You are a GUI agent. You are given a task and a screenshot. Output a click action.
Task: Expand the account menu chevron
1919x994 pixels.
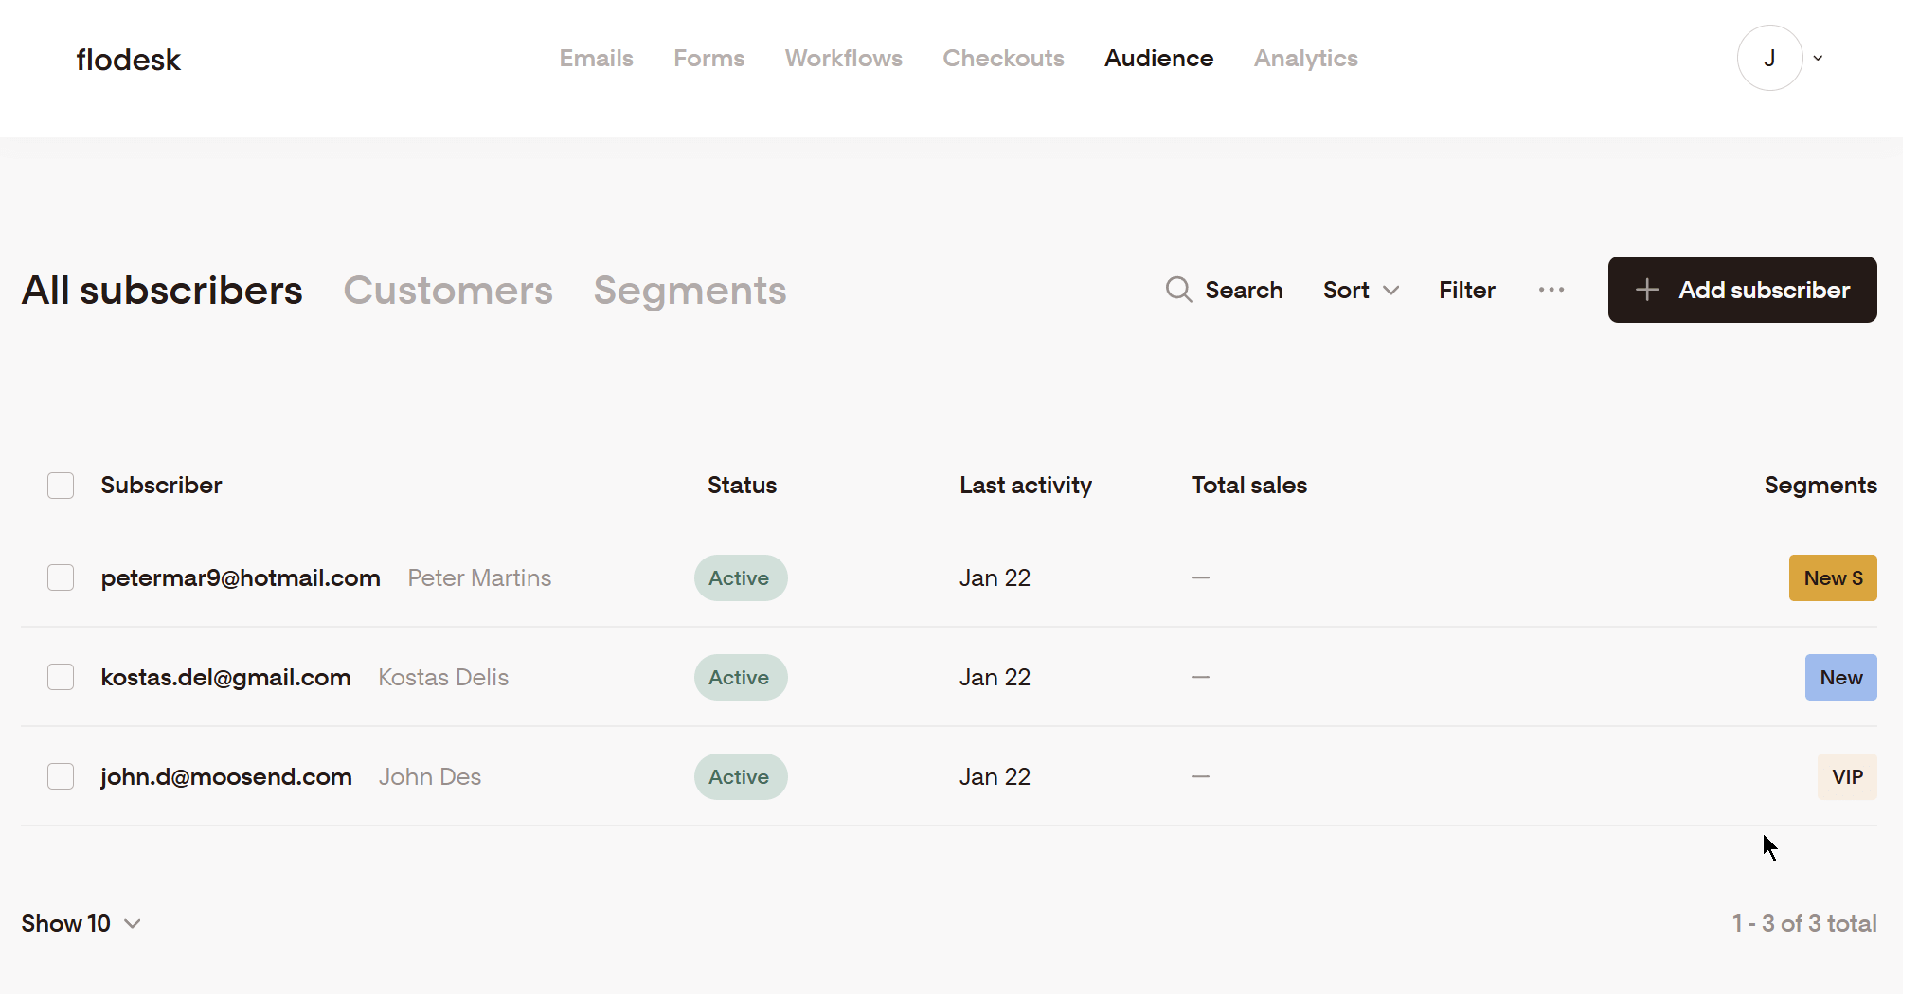point(1818,59)
